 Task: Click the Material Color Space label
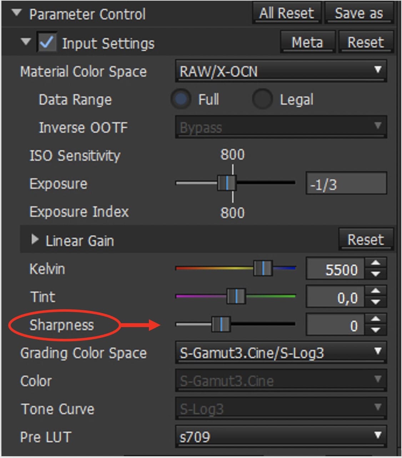[x=84, y=72]
